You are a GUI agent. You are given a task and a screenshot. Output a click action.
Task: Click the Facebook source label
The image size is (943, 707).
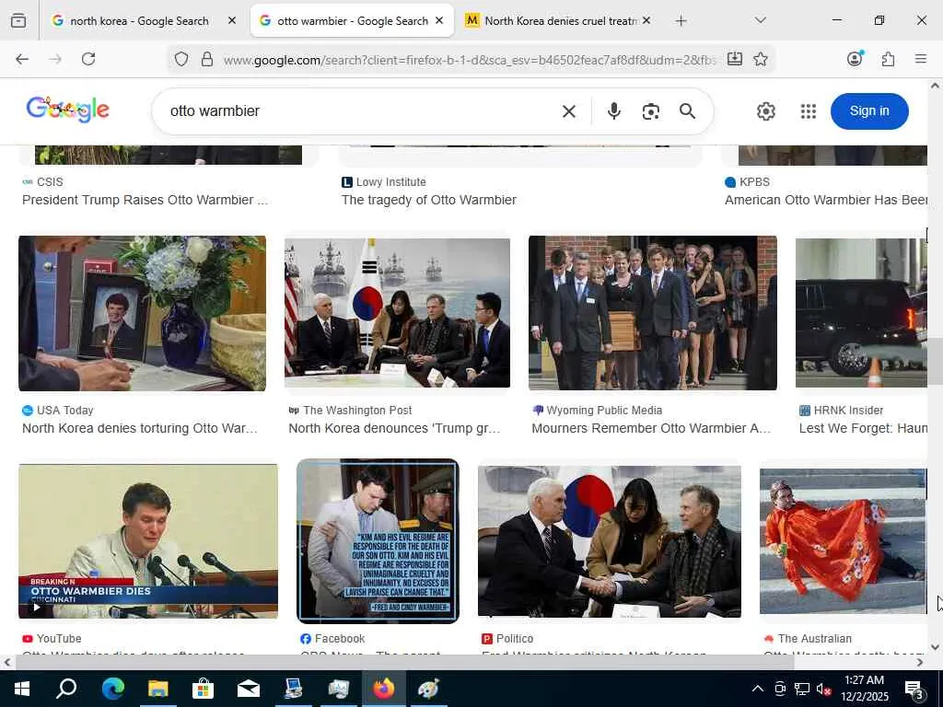(x=339, y=639)
